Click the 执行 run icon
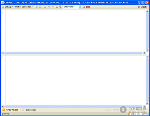The width and height of the screenshot is (150, 116). click(84, 7)
